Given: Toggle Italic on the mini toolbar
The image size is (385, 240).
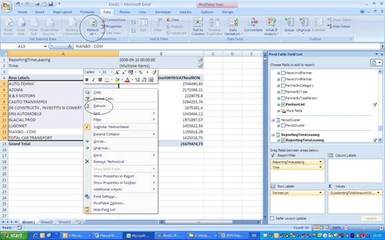Looking at the screenshot, I should click(x=94, y=79).
